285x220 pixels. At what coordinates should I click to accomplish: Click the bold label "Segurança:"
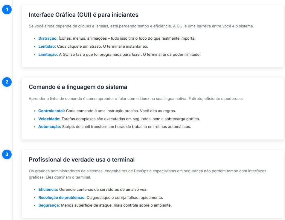(x=49, y=205)
